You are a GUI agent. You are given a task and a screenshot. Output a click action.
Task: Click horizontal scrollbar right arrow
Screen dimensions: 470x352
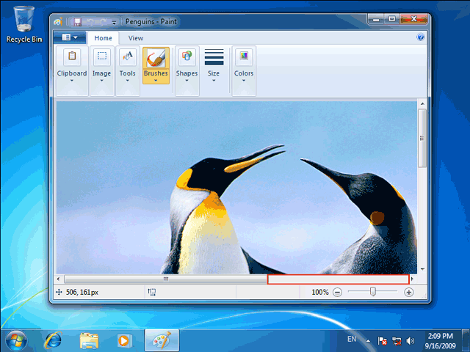tap(412, 279)
